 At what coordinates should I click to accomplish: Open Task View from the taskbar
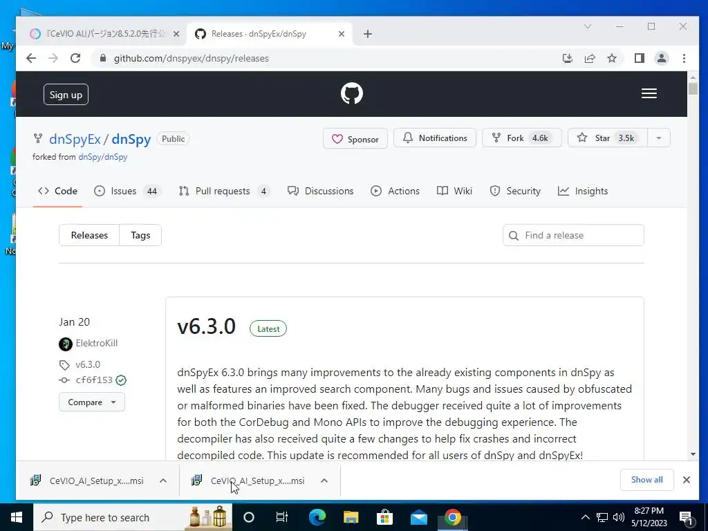[282, 517]
